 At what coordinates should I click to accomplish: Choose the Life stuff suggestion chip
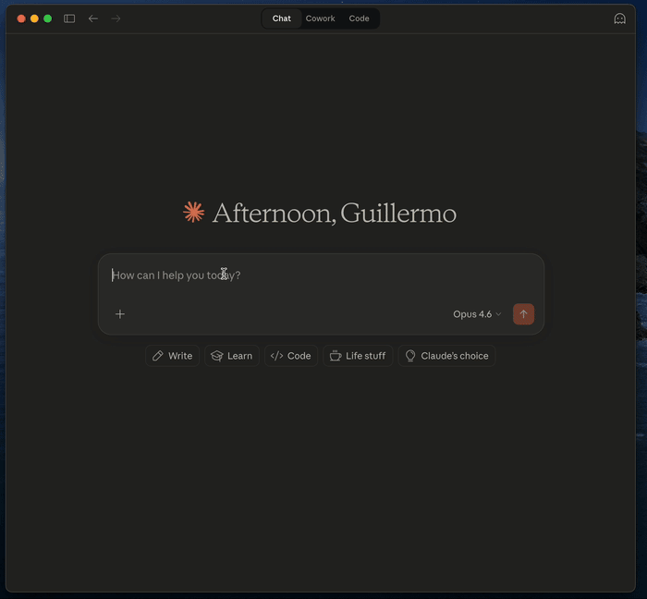358,356
